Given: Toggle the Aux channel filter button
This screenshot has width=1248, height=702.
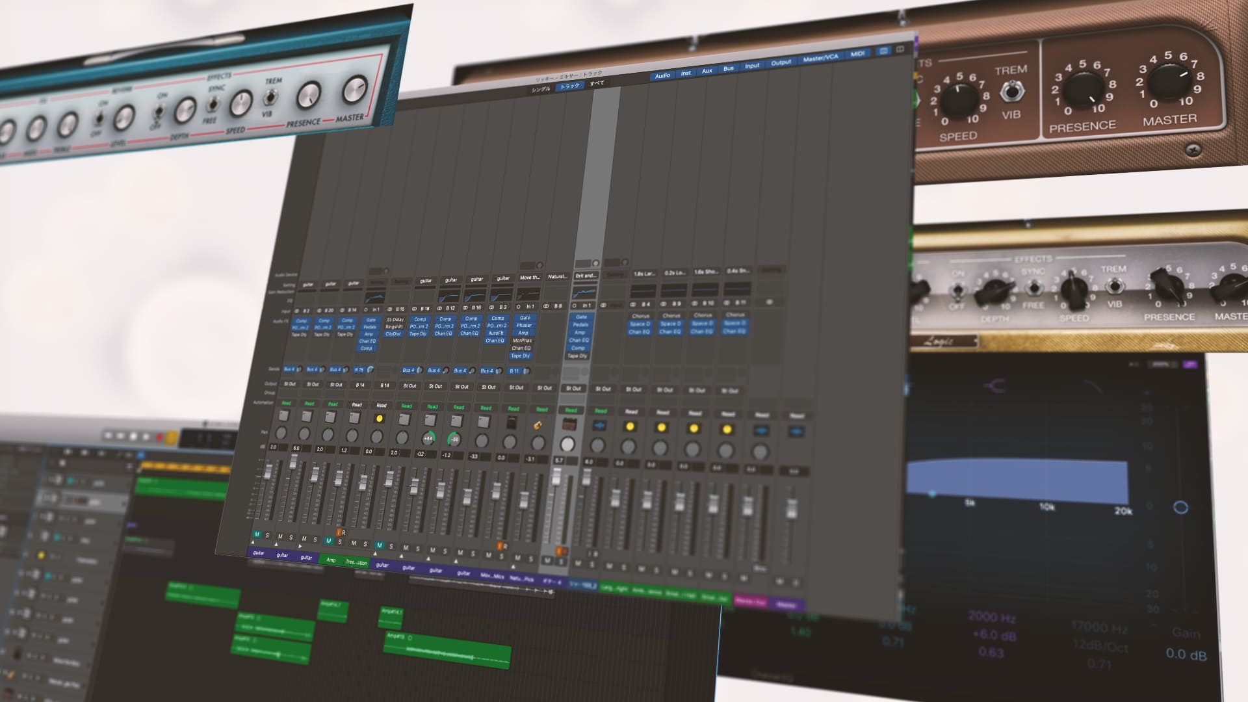Looking at the screenshot, I should tap(707, 71).
